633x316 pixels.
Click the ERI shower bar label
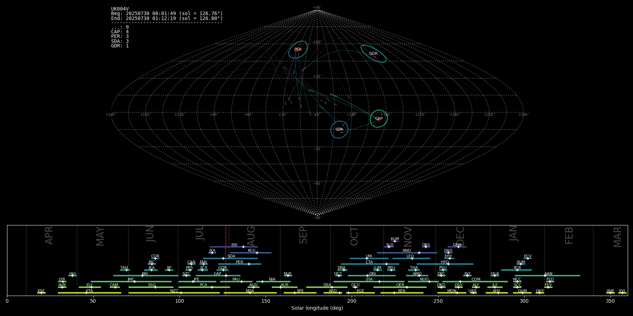(x=234, y=245)
